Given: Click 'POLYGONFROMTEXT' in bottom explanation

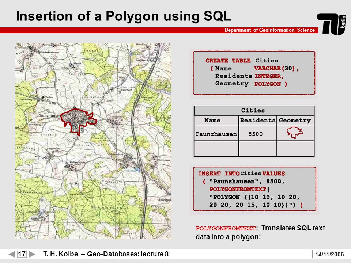Looking at the screenshot, I should pyautogui.click(x=226, y=229).
